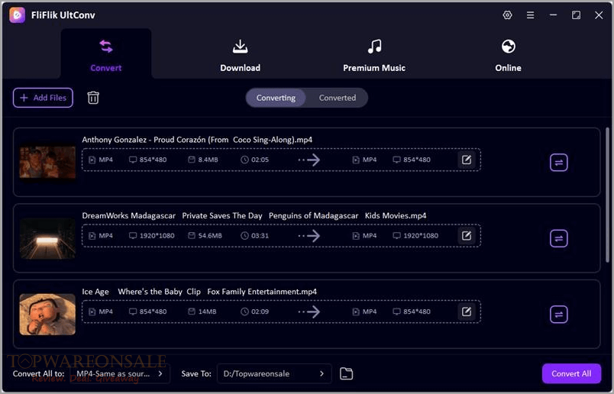The height and width of the screenshot is (394, 614).
Task: Convert the DreamWorks Madagascar file
Action: tap(559, 238)
